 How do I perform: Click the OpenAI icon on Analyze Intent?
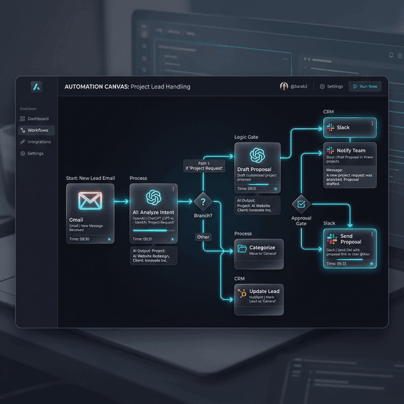(153, 198)
